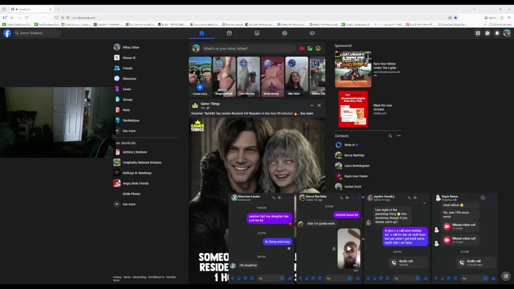Click the Create story card
514x289 pixels.
200,76
